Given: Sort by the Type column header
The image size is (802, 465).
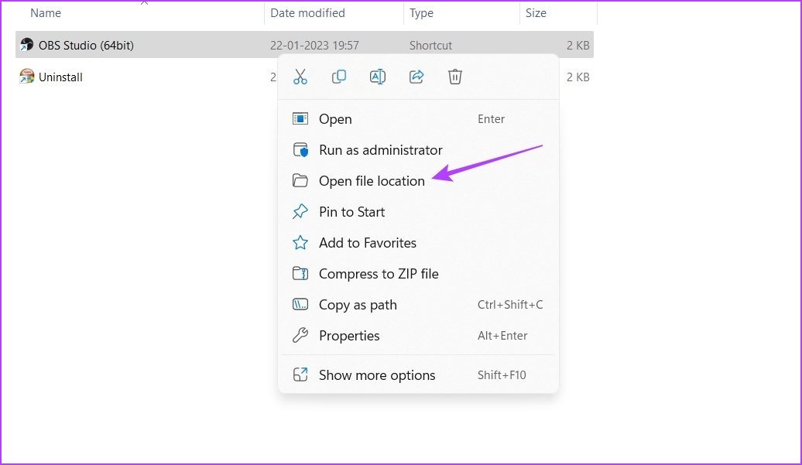Looking at the screenshot, I should point(422,13).
